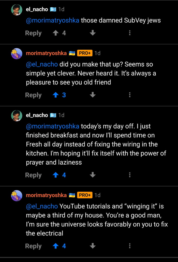The height and width of the screenshot is (262, 178).
Task: Open options menu on el_nacho's day off comment
Action: [x=130, y=174]
